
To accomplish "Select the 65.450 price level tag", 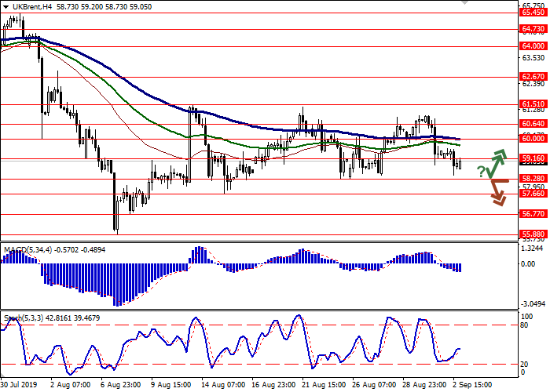I will [x=533, y=12].
